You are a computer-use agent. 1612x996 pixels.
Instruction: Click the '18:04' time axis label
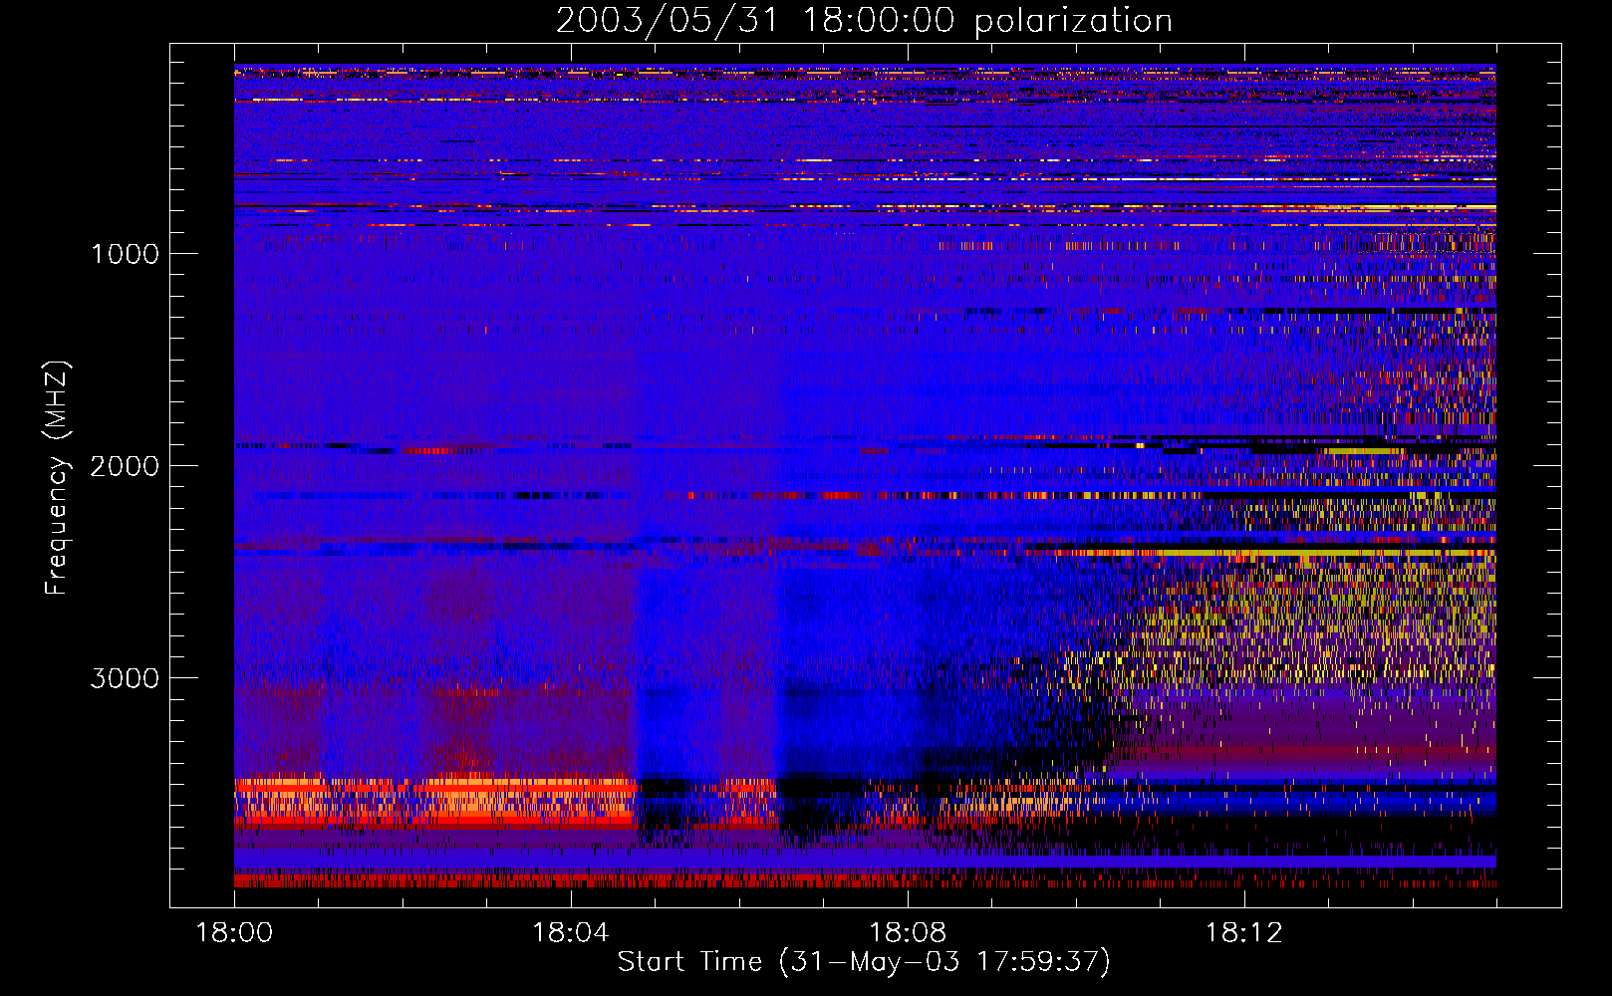[570, 932]
